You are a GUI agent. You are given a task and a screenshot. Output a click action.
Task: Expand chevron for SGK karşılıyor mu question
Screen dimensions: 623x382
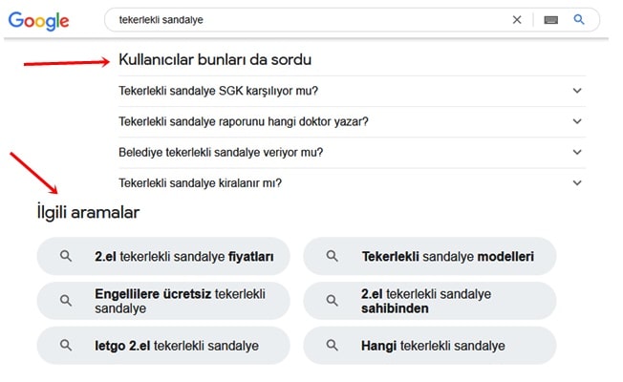[x=577, y=91]
